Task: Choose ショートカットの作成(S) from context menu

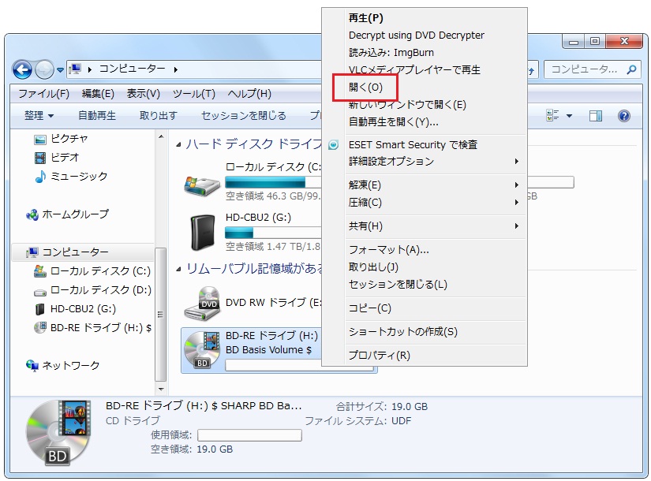Action: [402, 332]
